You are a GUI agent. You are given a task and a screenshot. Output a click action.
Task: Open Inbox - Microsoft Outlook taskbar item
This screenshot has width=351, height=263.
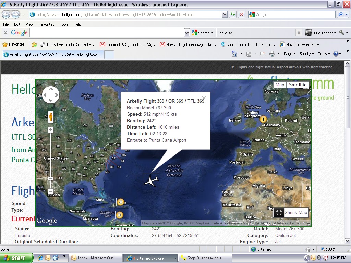coord(95,258)
